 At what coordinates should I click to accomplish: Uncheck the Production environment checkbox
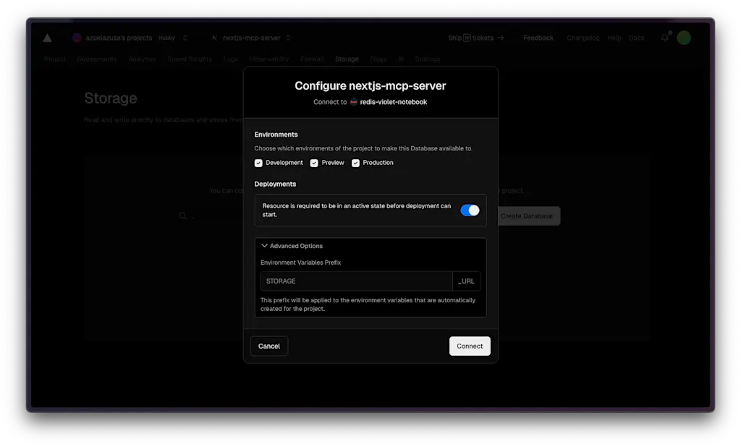pyautogui.click(x=355, y=163)
